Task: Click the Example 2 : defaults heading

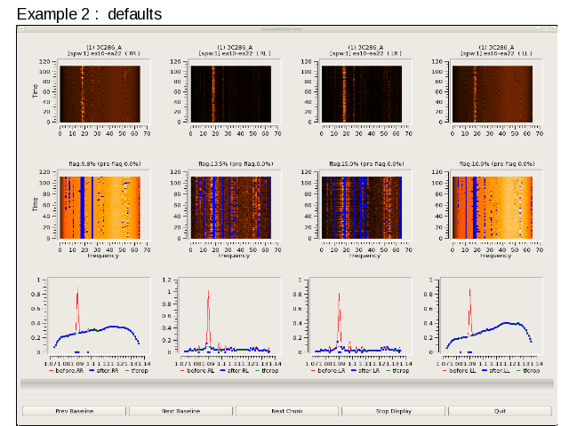Action: [x=89, y=14]
